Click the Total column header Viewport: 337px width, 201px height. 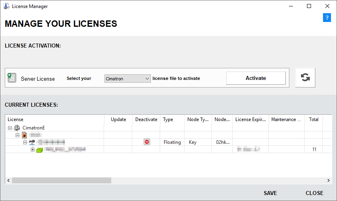tap(313, 119)
